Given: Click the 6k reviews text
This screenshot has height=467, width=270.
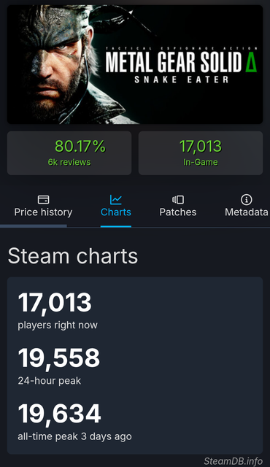Looking at the screenshot, I should click(x=69, y=162).
